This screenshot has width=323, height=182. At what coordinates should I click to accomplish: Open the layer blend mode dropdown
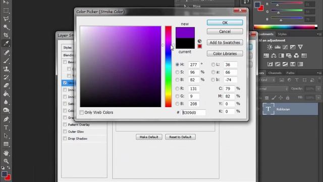click(x=274, y=89)
